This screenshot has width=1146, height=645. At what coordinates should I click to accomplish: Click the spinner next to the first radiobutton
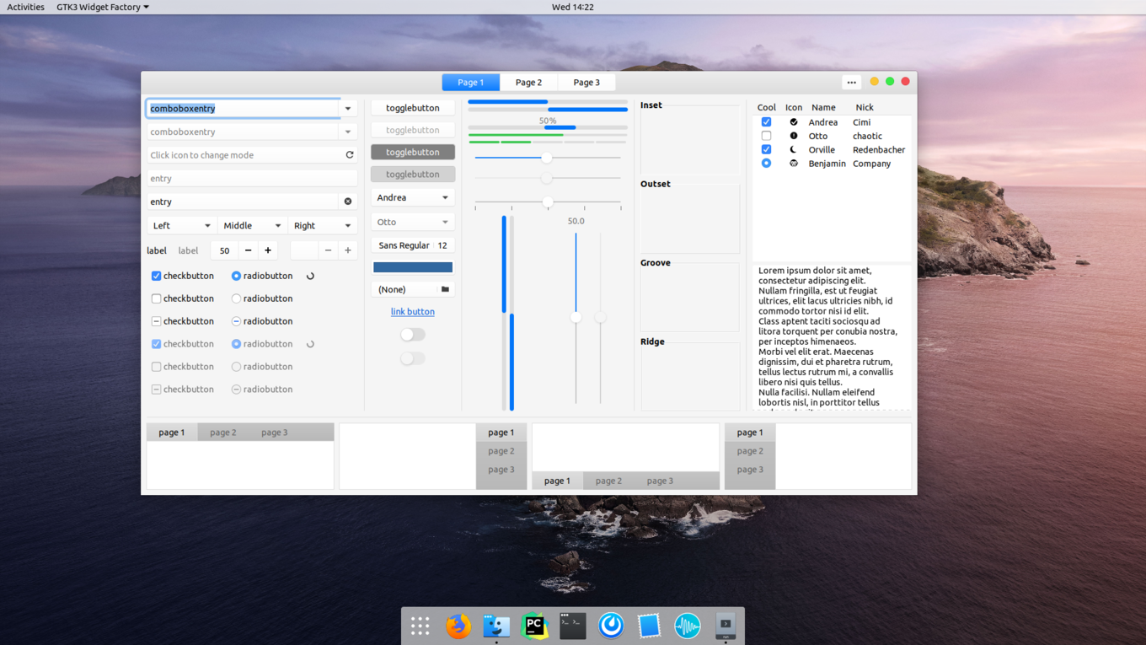pyautogui.click(x=310, y=276)
